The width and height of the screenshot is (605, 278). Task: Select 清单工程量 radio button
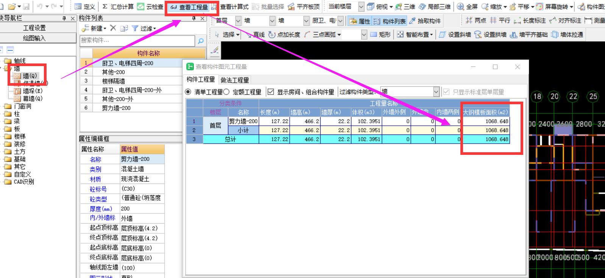coord(188,92)
